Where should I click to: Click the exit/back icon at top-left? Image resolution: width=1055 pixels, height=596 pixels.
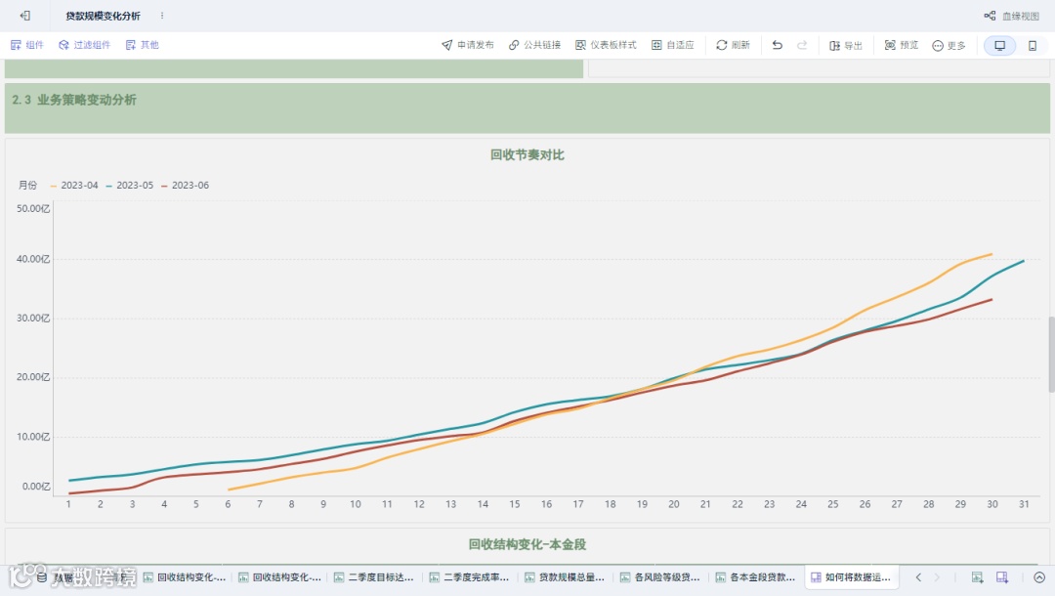point(24,16)
